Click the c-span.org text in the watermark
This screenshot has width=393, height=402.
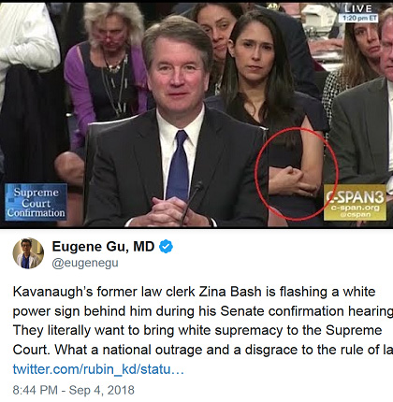click(x=356, y=208)
